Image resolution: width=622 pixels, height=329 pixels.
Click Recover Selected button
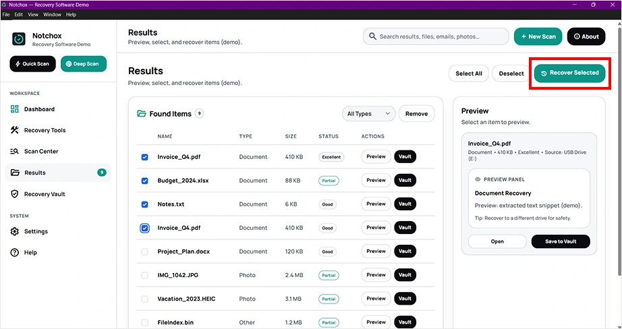[569, 73]
